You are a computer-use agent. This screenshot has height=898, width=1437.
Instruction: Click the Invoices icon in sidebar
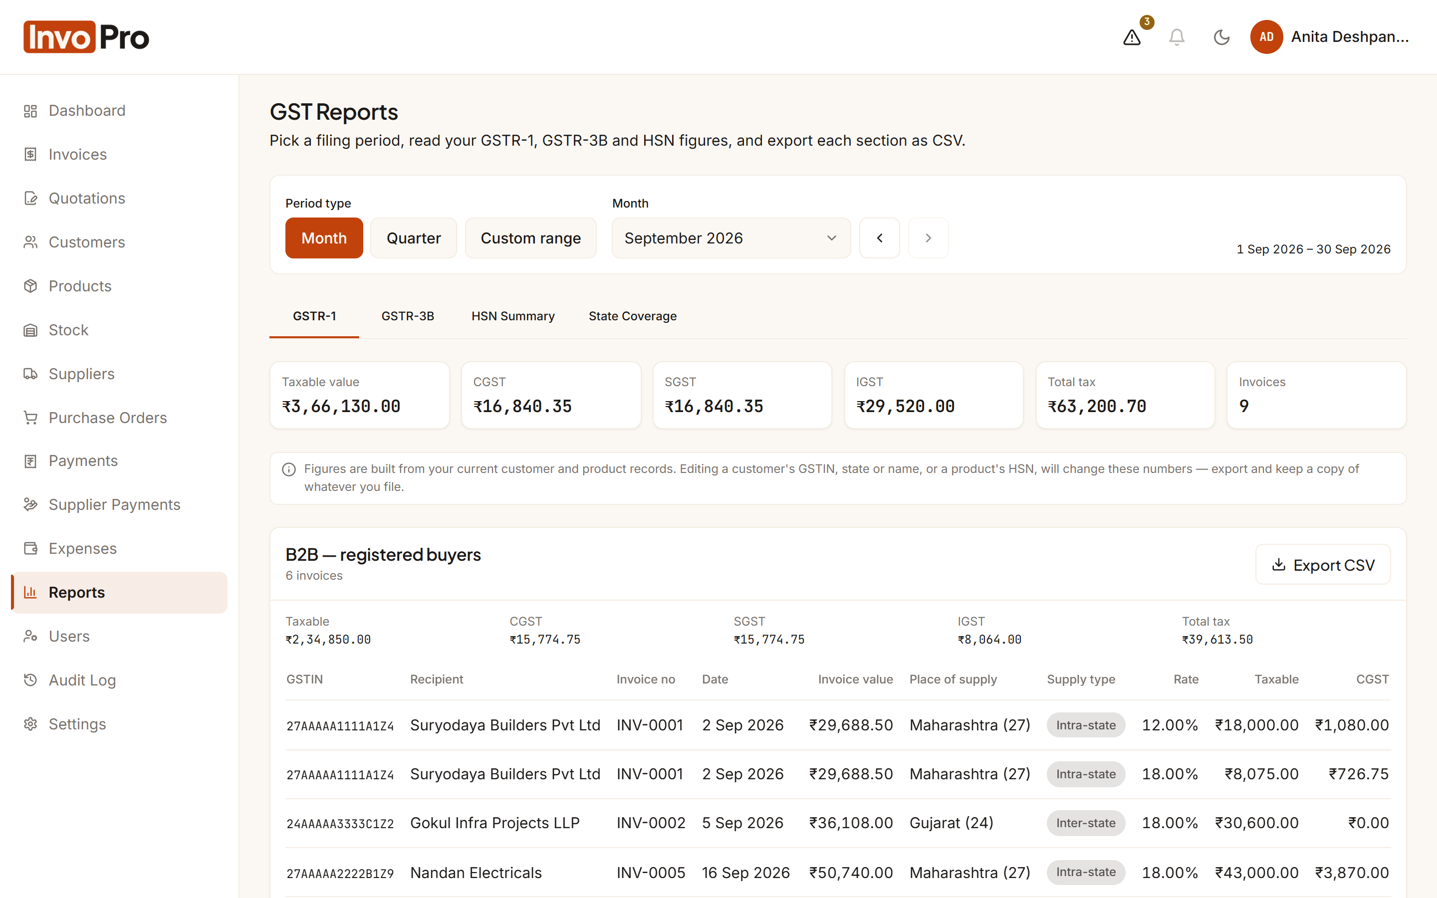[x=30, y=155]
